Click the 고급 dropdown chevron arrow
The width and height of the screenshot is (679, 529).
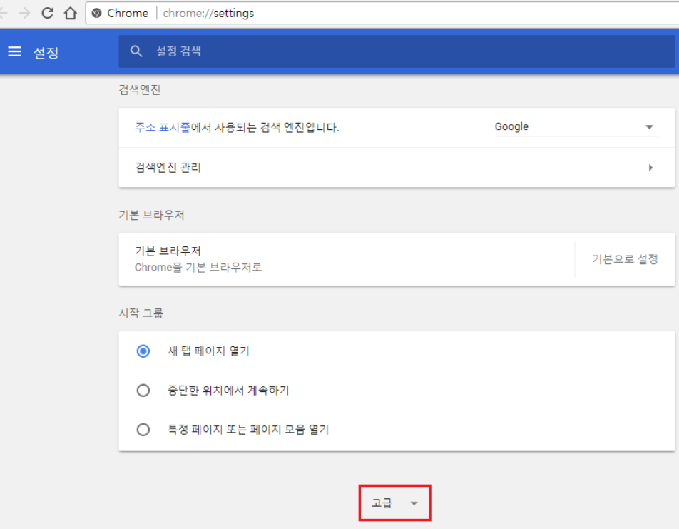click(414, 503)
